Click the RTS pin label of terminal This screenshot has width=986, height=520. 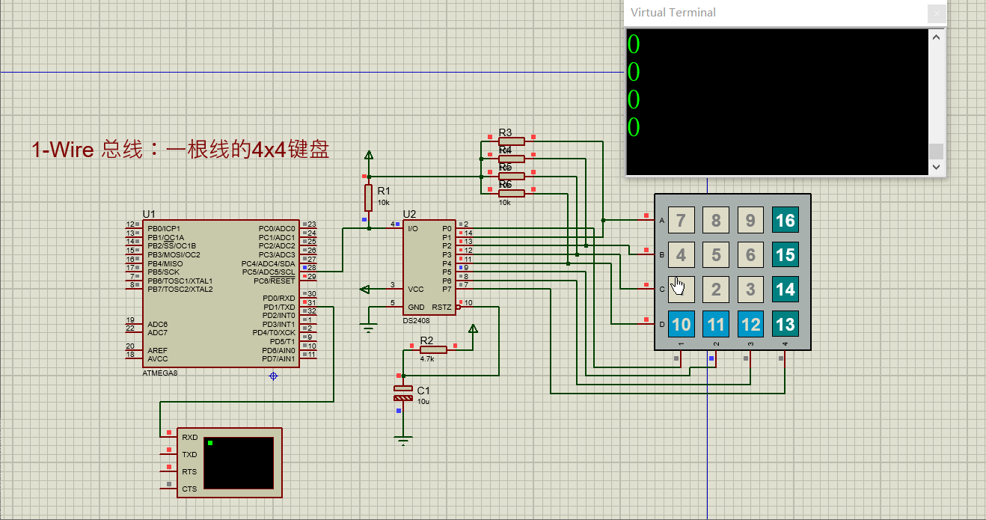coord(189,471)
